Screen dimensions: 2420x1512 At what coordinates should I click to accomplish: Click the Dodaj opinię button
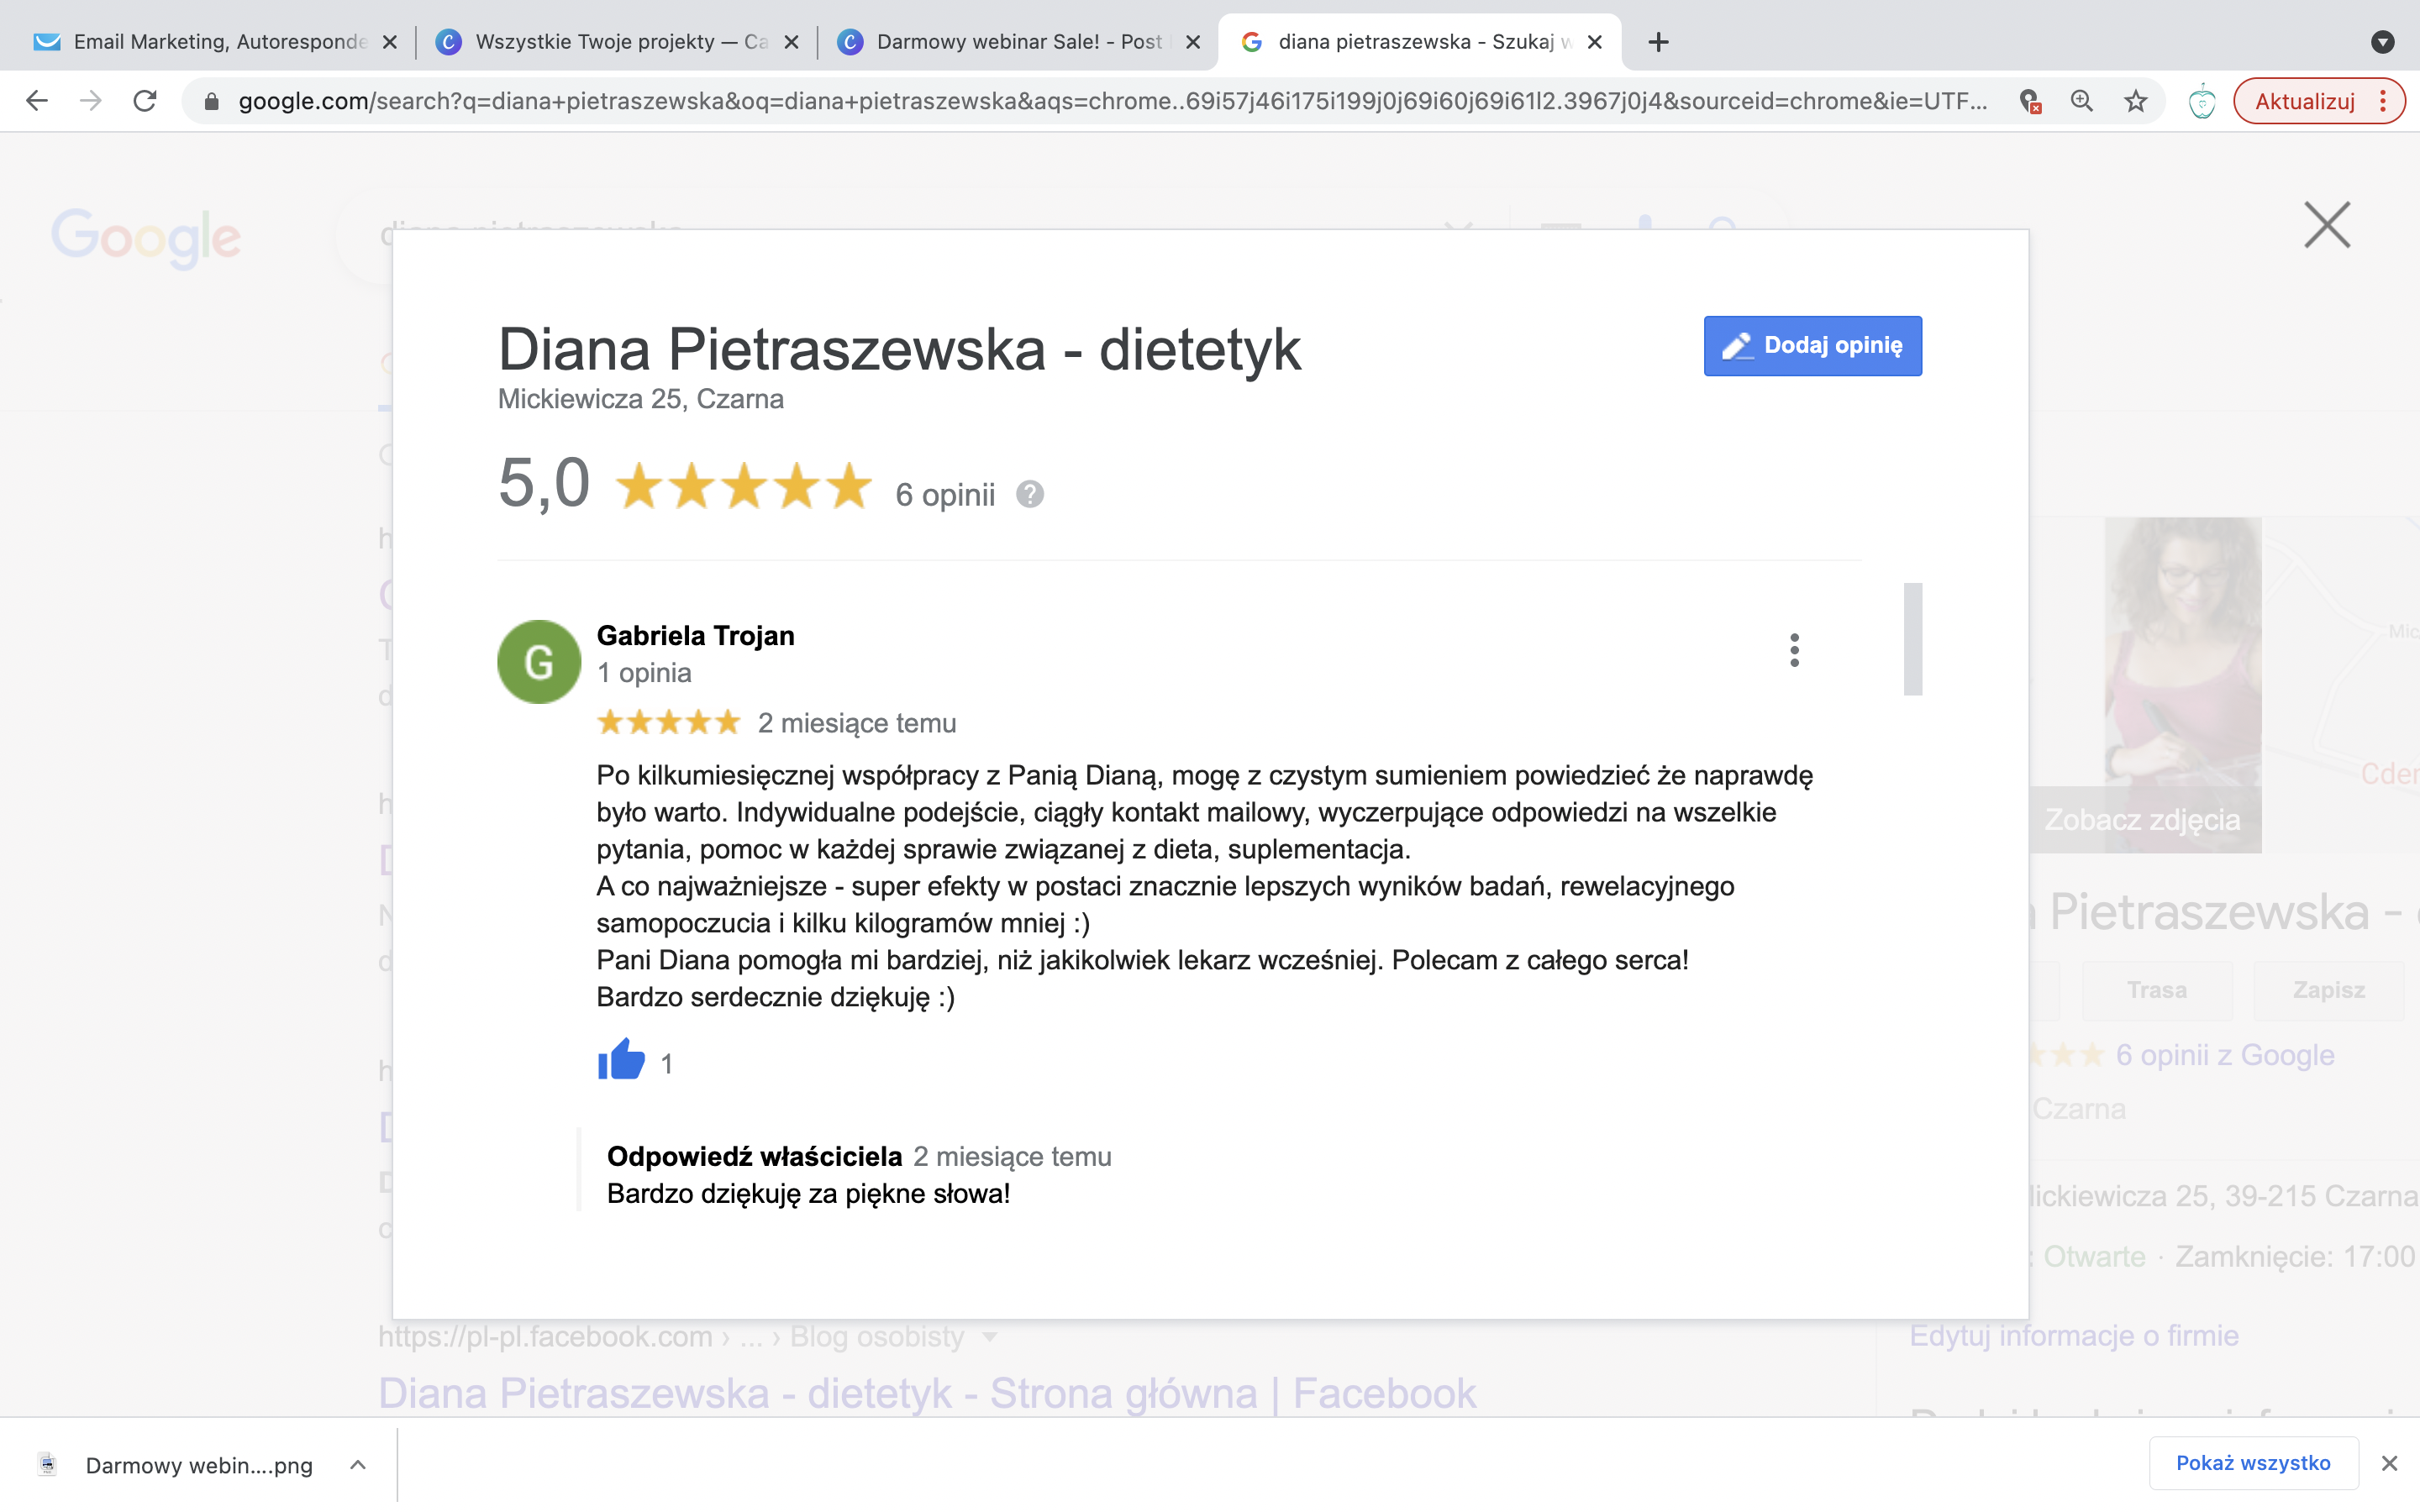pyautogui.click(x=1812, y=346)
